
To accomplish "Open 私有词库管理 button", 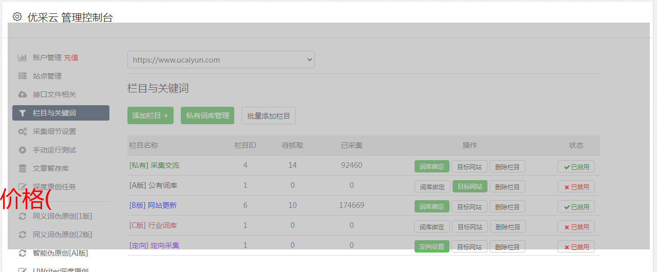I will 208,115.
